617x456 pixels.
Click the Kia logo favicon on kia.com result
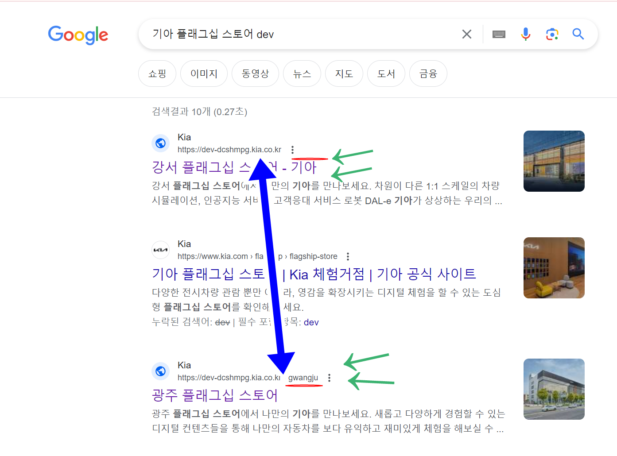160,250
